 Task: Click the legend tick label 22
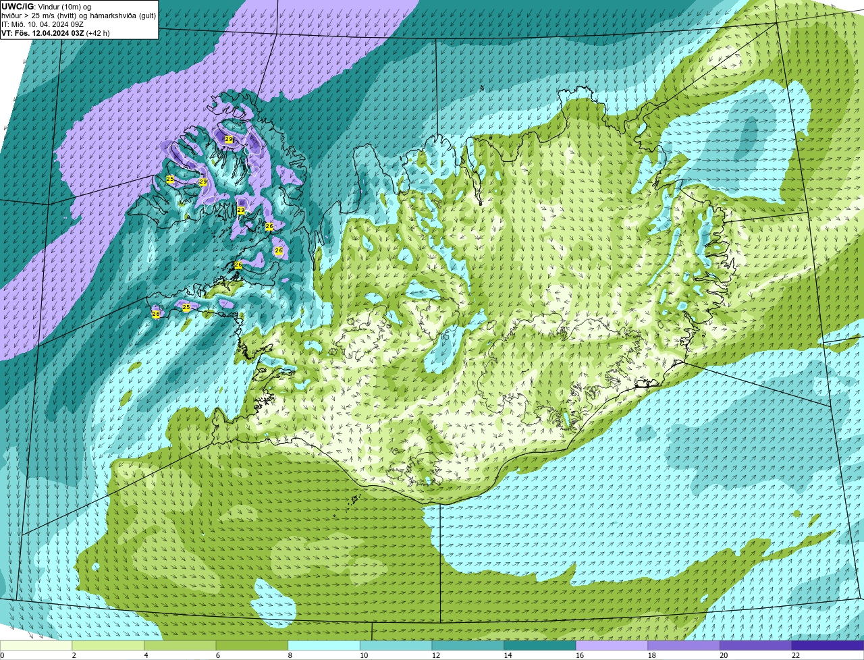click(796, 655)
